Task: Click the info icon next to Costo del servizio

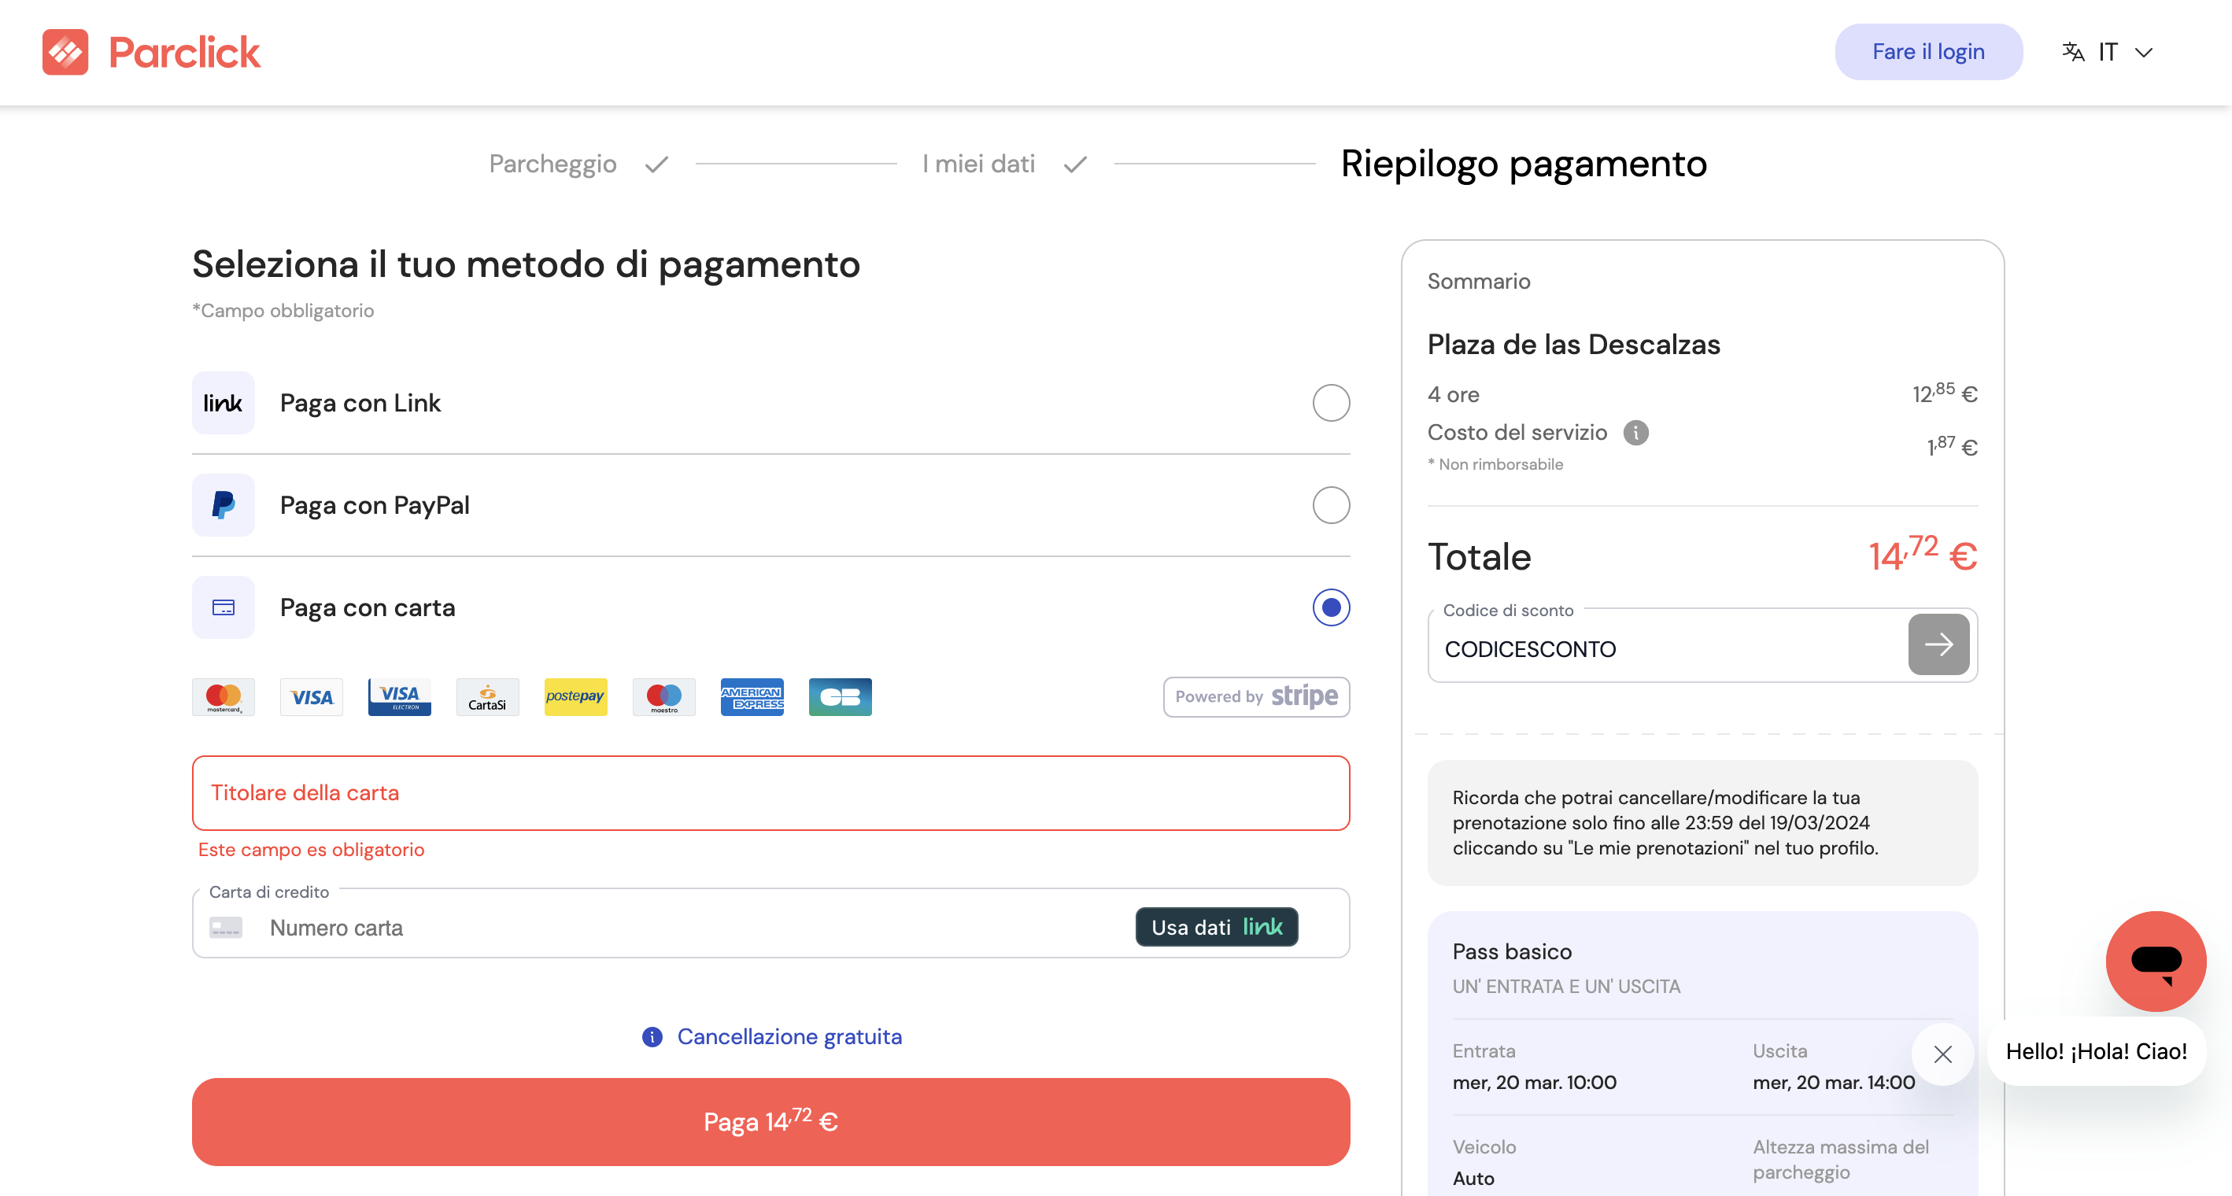Action: click(x=1637, y=432)
